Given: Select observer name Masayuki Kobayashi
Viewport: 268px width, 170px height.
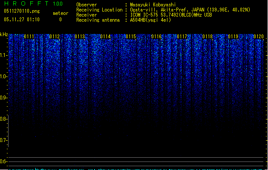Looking at the screenshot, I should coord(153,5).
